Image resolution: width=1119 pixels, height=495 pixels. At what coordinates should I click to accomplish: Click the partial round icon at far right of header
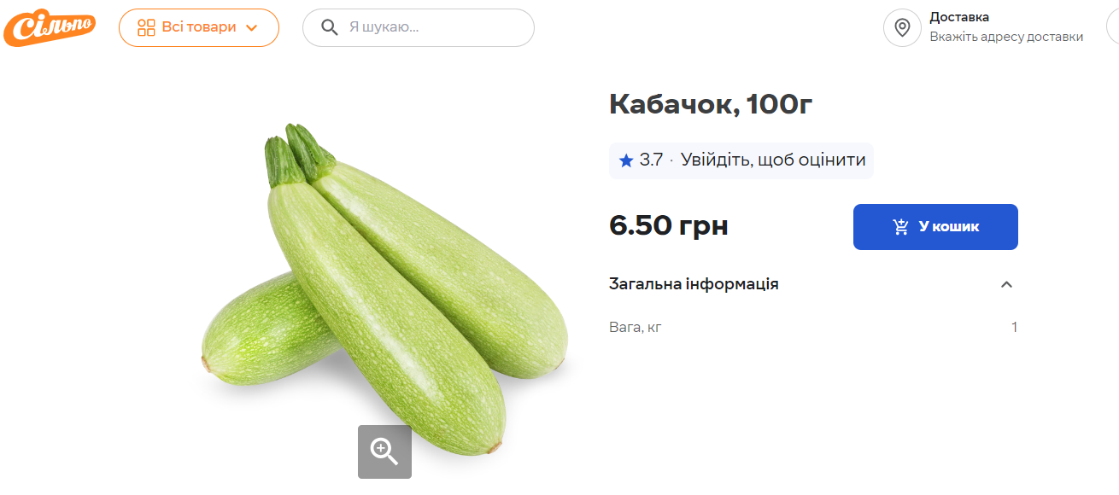tap(1112, 28)
